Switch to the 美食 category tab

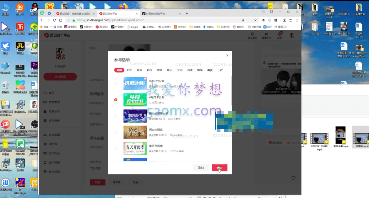pyautogui.click(x=210, y=70)
